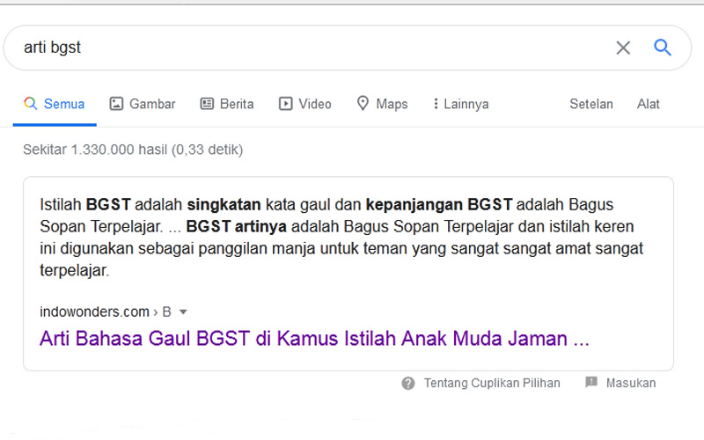This screenshot has width=704, height=440.
Task: Switch to the Gambar tab
Action: coord(143,104)
